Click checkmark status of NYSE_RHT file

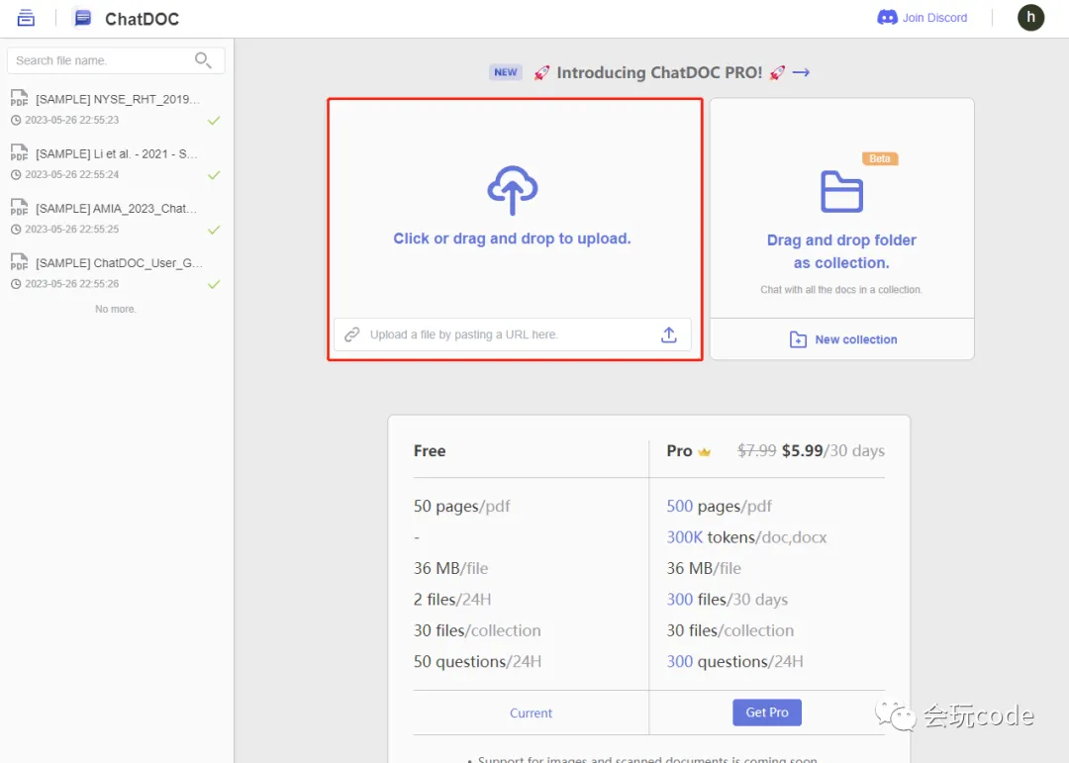point(214,121)
